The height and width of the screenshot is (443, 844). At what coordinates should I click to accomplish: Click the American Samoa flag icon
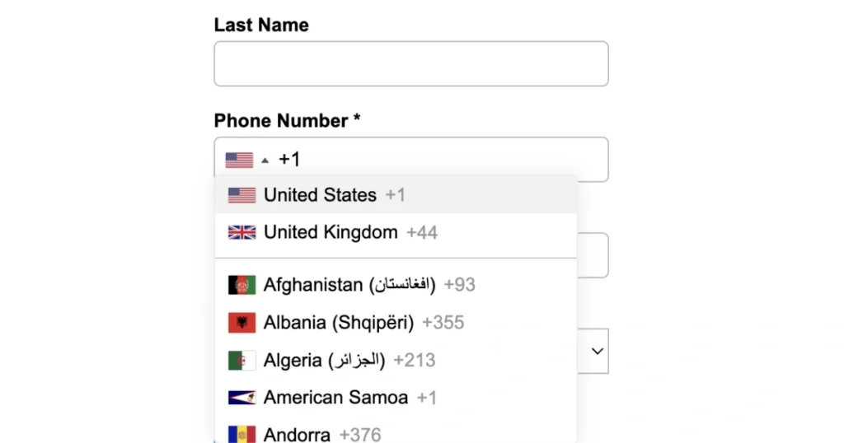tap(241, 398)
